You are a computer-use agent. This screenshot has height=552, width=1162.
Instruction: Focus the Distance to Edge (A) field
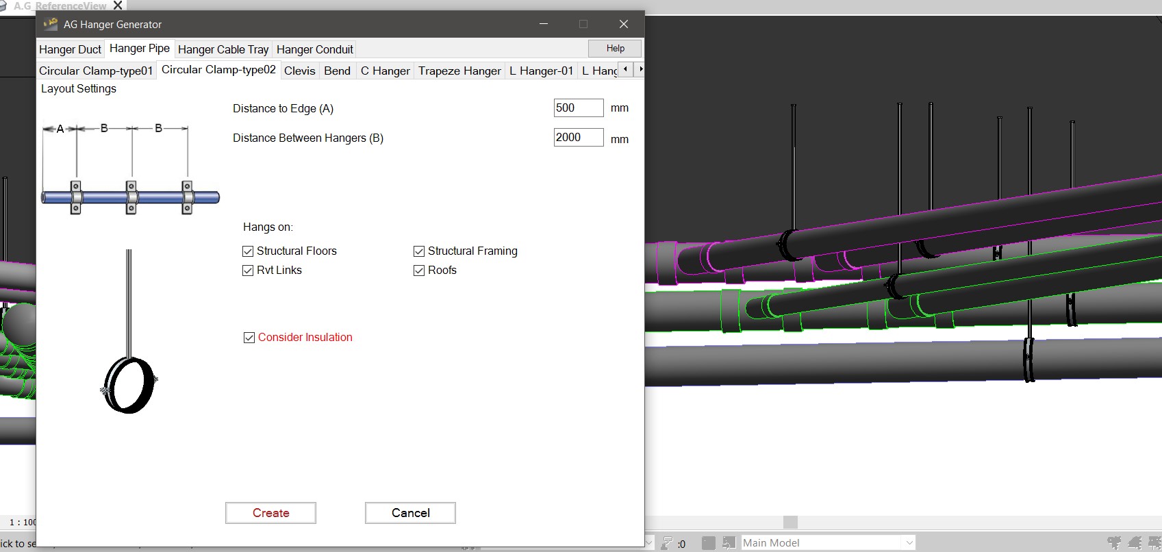pyautogui.click(x=579, y=108)
